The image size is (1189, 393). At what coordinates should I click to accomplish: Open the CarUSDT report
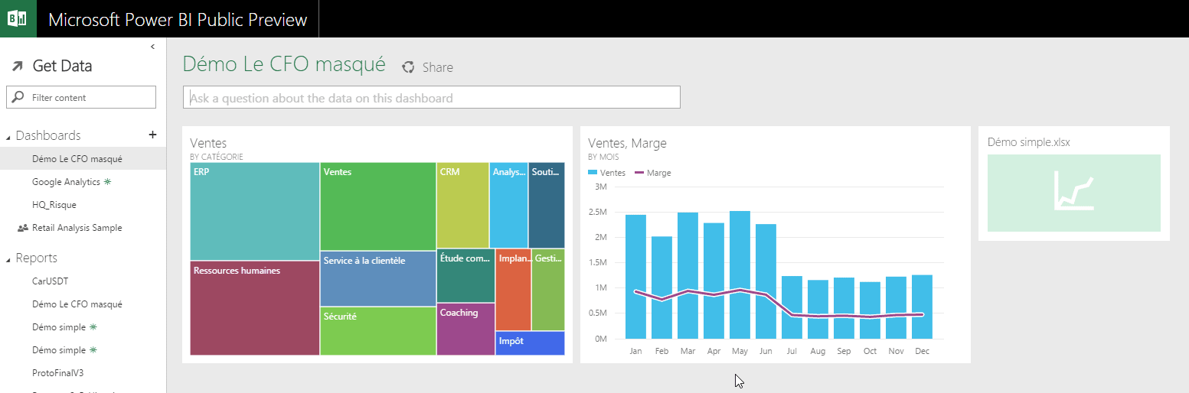point(50,281)
